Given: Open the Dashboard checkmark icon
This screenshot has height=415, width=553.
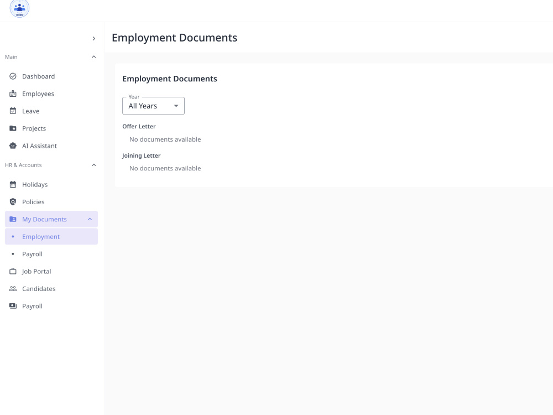Looking at the screenshot, I should [13, 76].
